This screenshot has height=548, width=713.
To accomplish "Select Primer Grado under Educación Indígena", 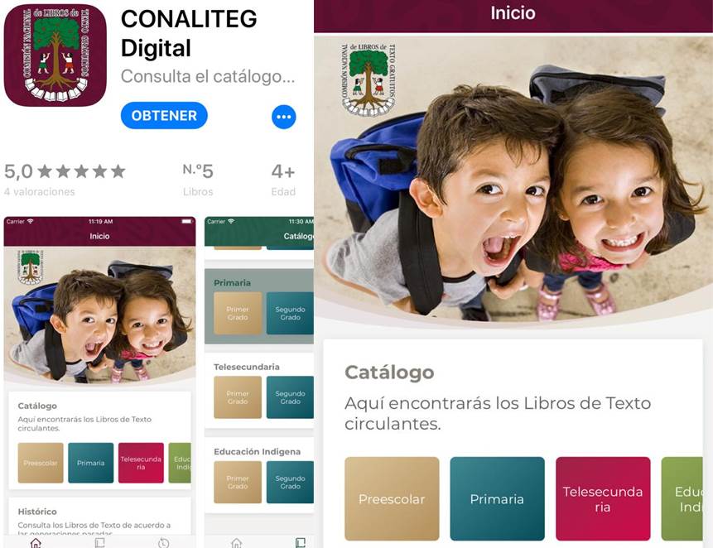I will coord(238,482).
